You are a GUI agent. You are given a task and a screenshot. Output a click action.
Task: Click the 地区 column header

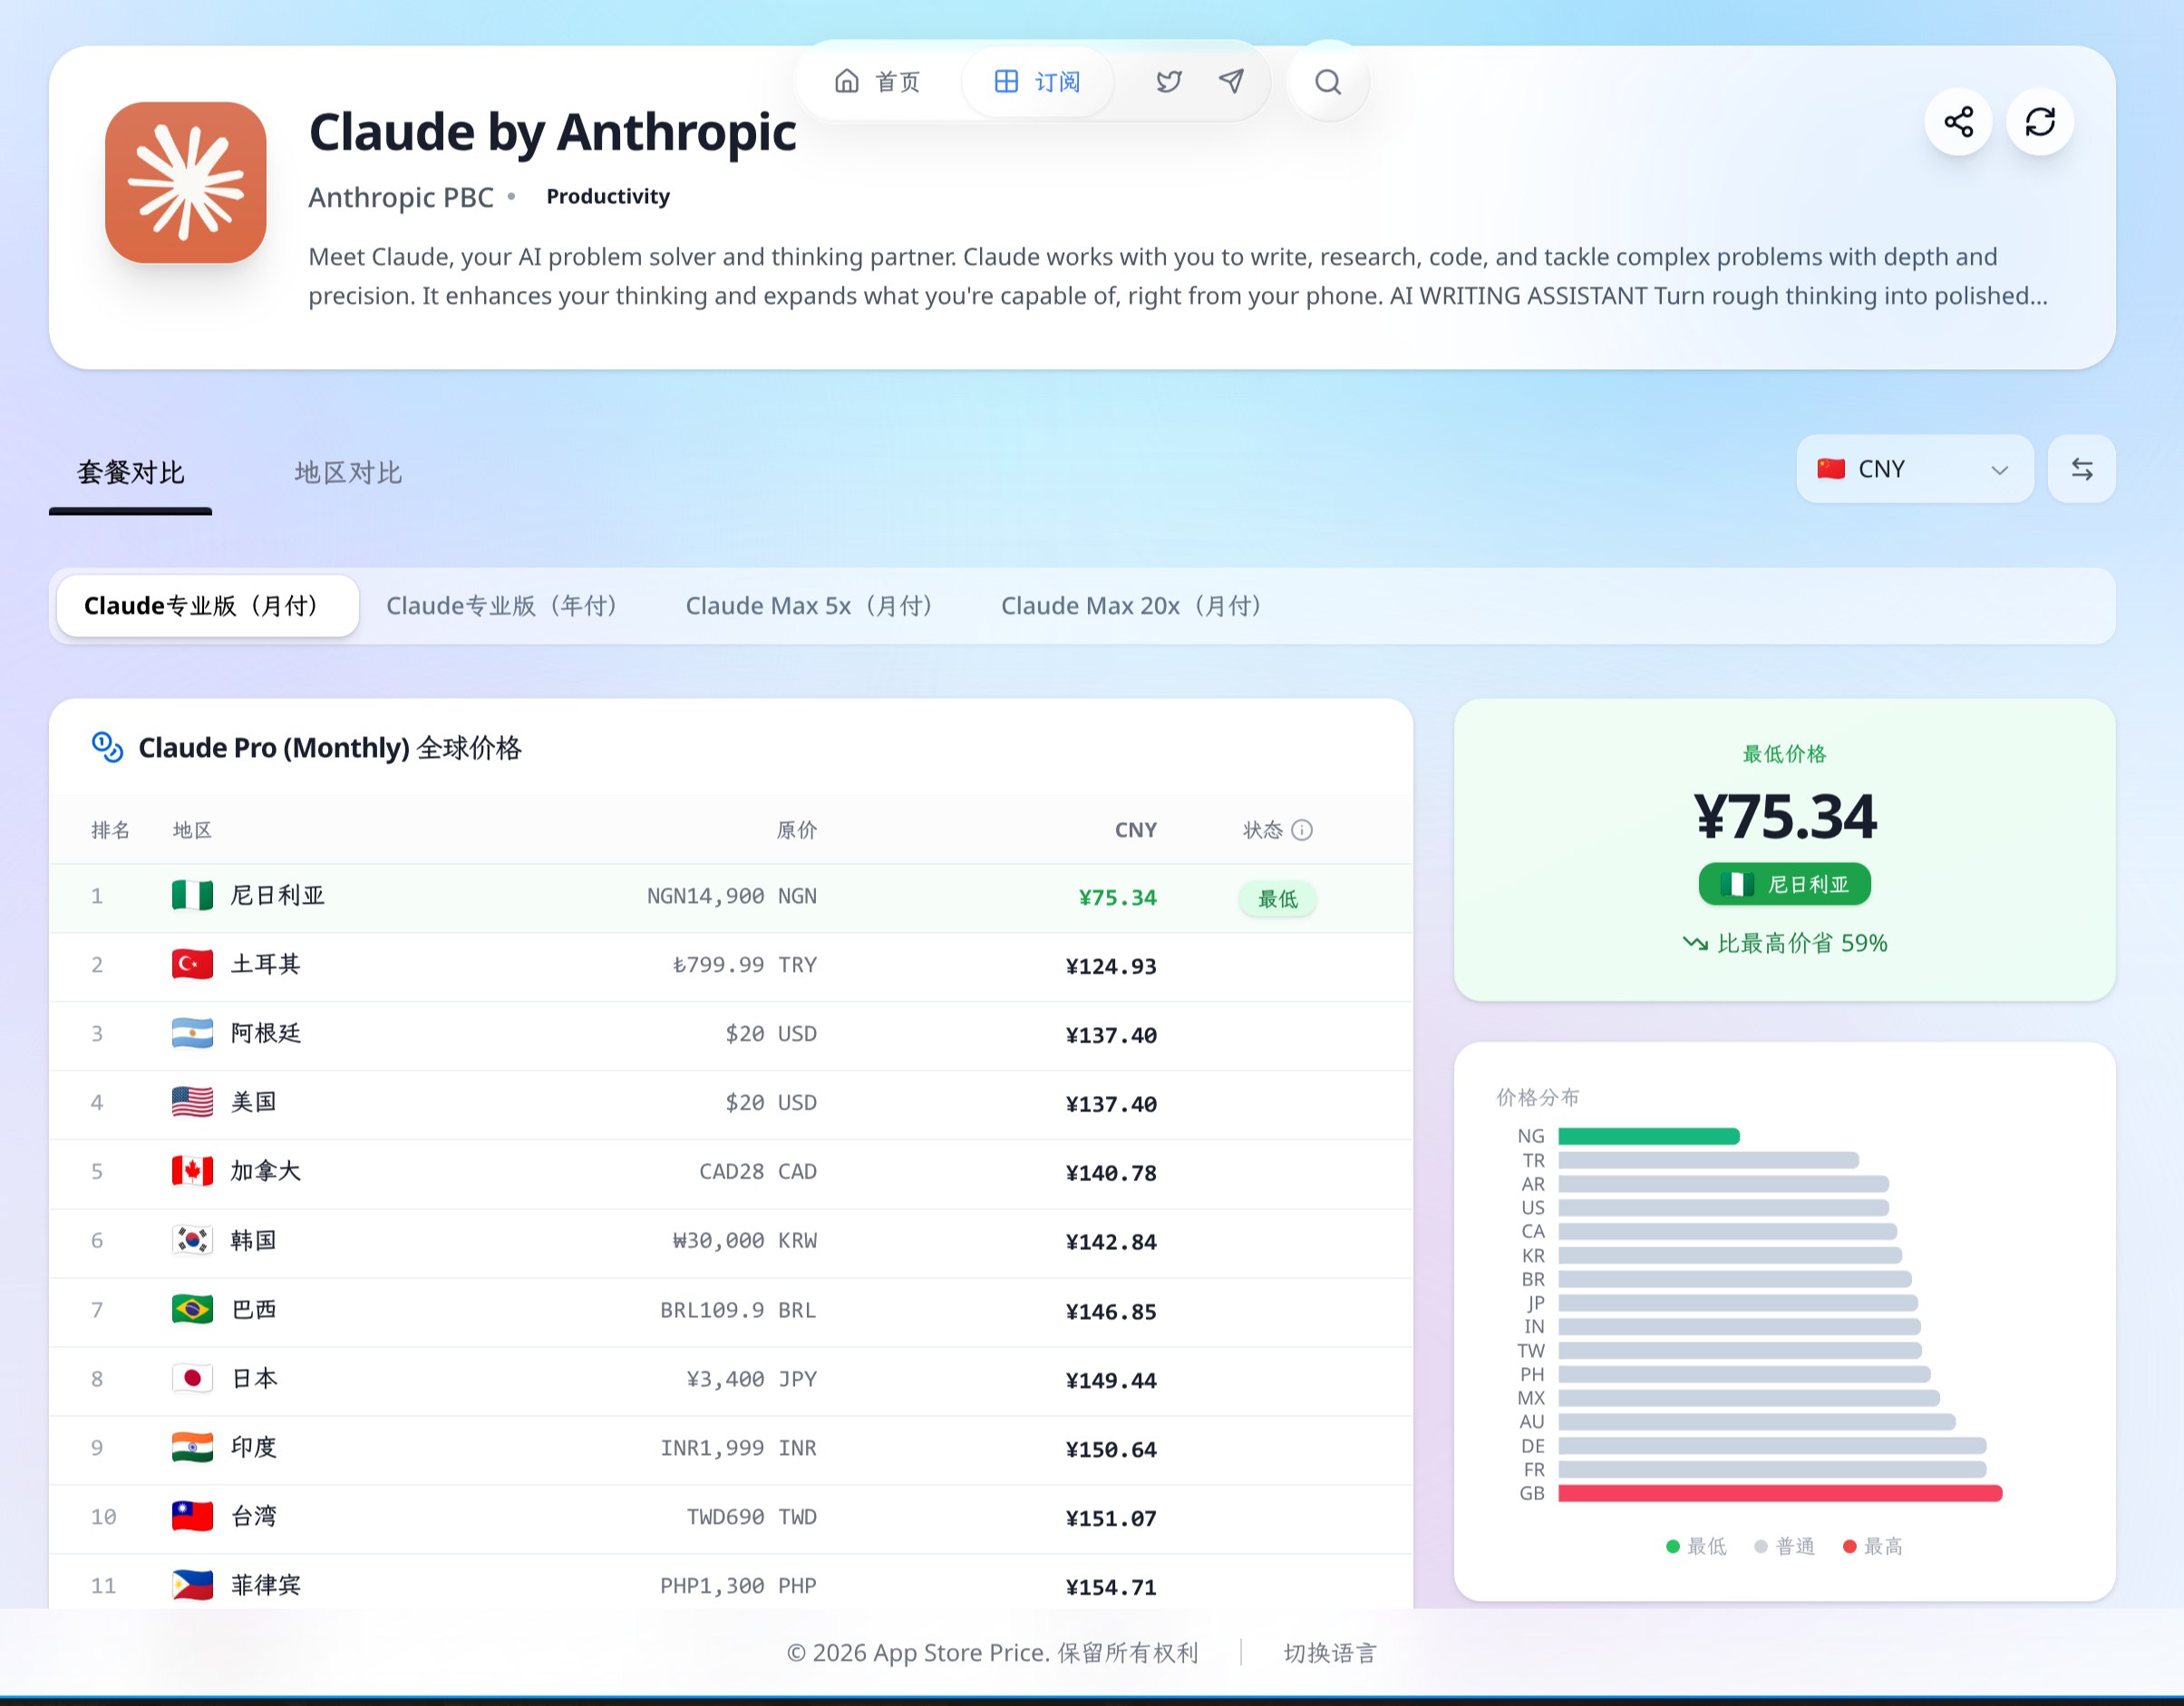pyautogui.click(x=192, y=830)
